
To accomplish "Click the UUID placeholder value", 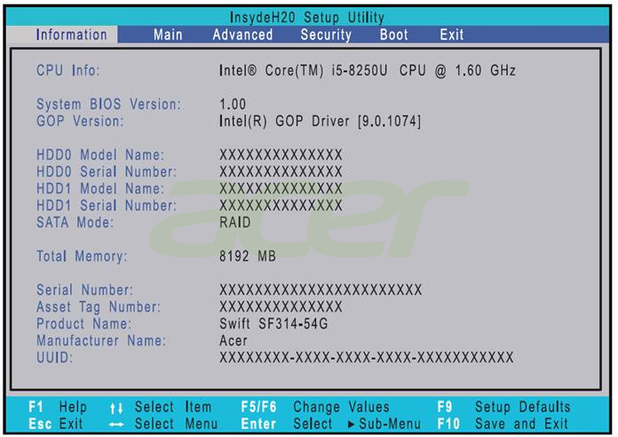I will coord(367,358).
